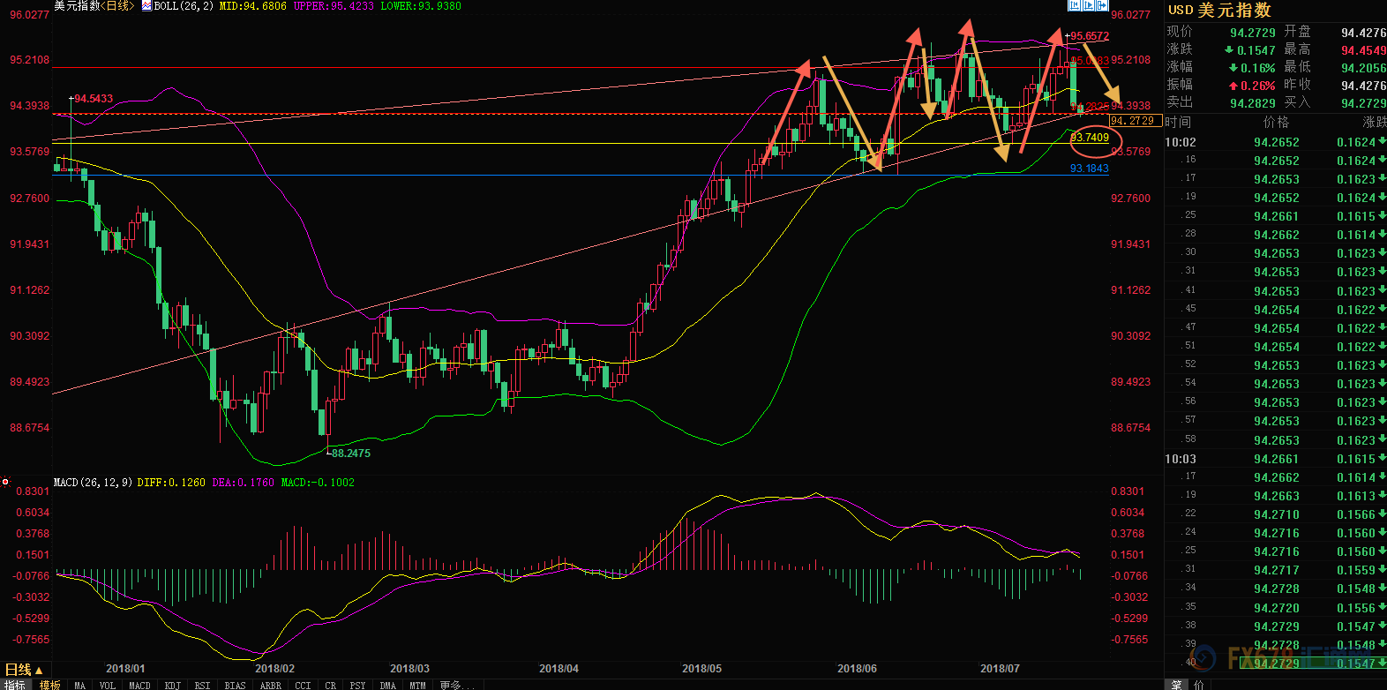Select the MTM indicator tab
The height and width of the screenshot is (690, 1387).
418,685
